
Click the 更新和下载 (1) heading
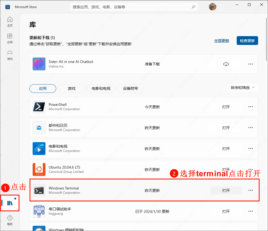42,38
